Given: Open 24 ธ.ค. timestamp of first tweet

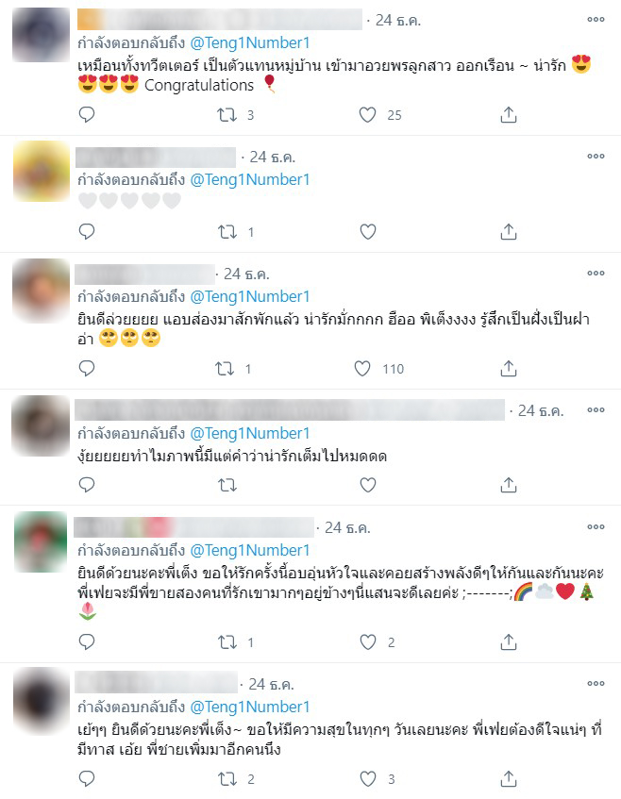Looking at the screenshot, I should coord(398,21).
